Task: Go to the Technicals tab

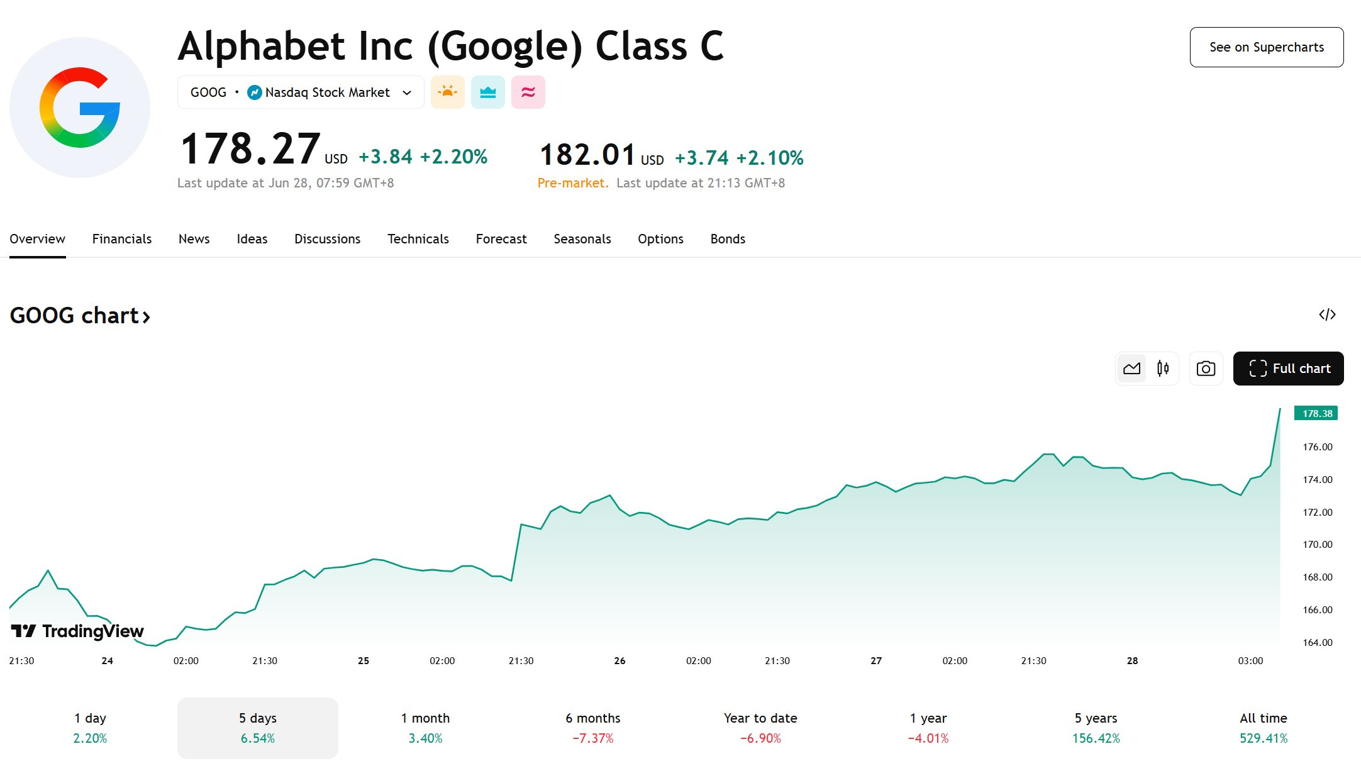Action: pyautogui.click(x=418, y=239)
